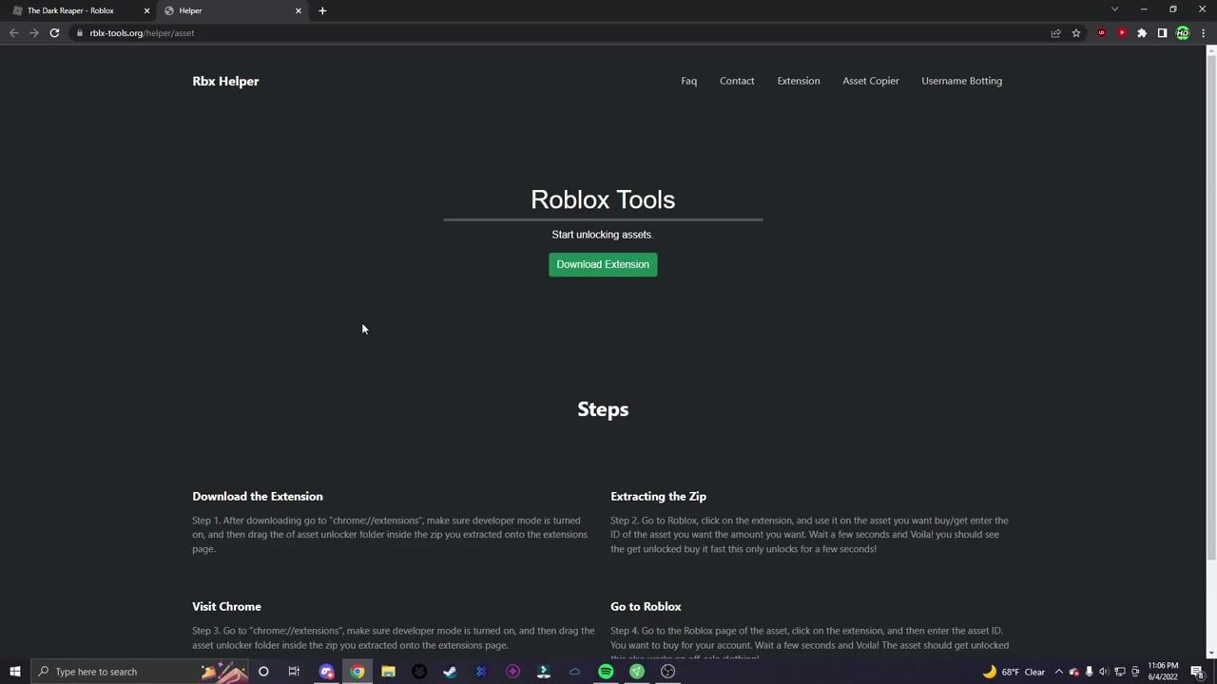Close The Dark Reaper - Roblox tab
Image resolution: width=1217 pixels, height=684 pixels.
point(146,10)
